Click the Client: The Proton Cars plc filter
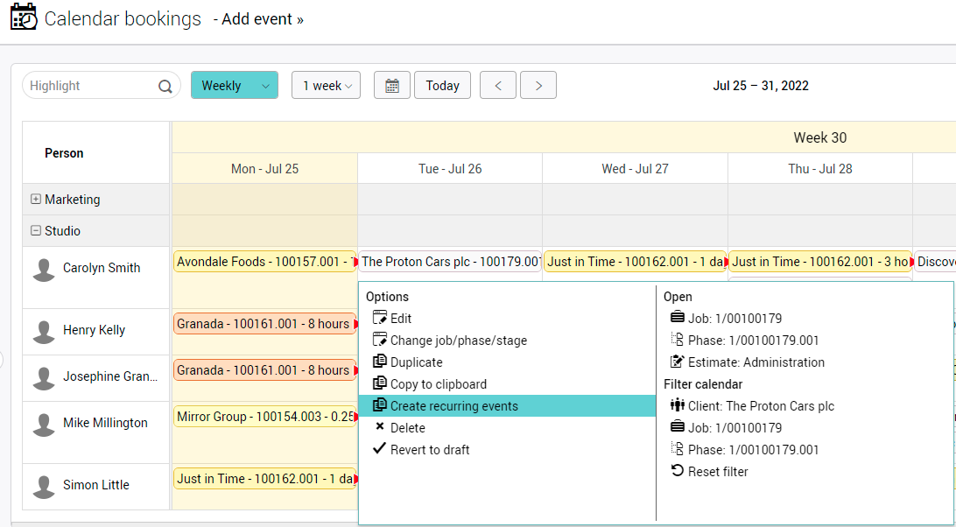This screenshot has height=527, width=956. pos(751,406)
